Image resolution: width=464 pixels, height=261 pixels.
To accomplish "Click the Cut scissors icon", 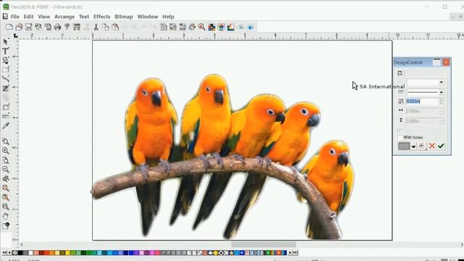I will click(96, 27).
